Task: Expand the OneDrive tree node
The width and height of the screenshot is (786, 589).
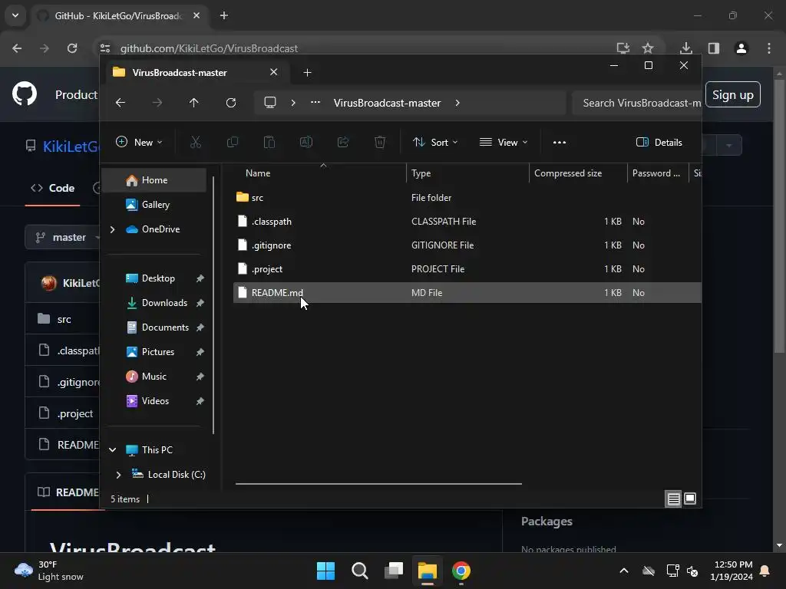Action: [112, 229]
